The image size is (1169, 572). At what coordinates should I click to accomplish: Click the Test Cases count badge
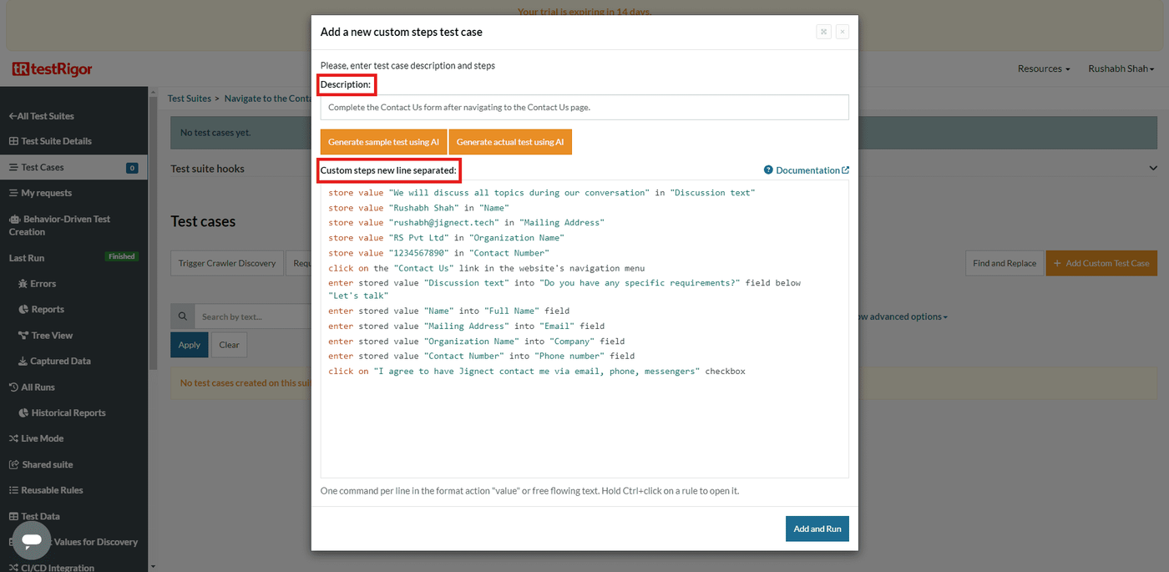[132, 168]
